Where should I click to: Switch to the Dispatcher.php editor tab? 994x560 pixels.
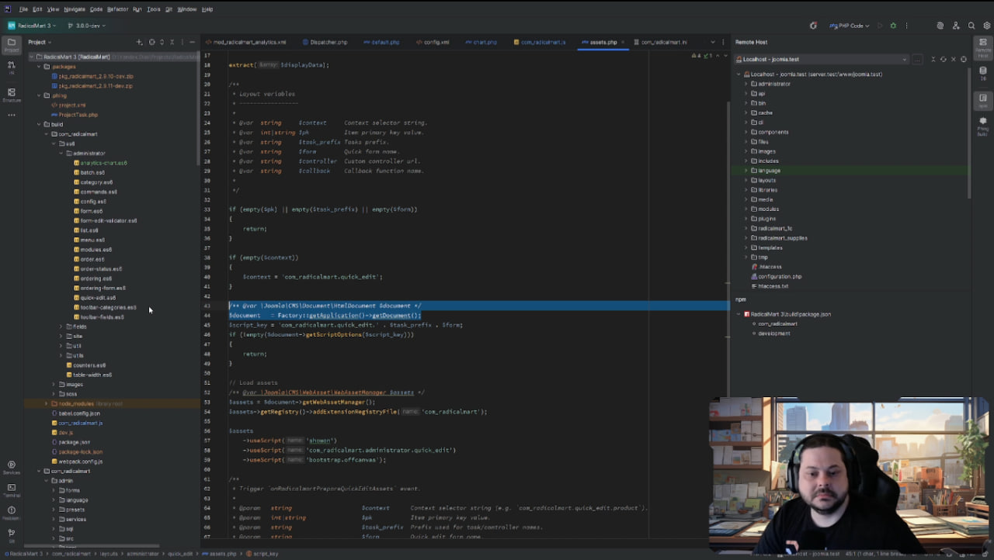pos(328,42)
